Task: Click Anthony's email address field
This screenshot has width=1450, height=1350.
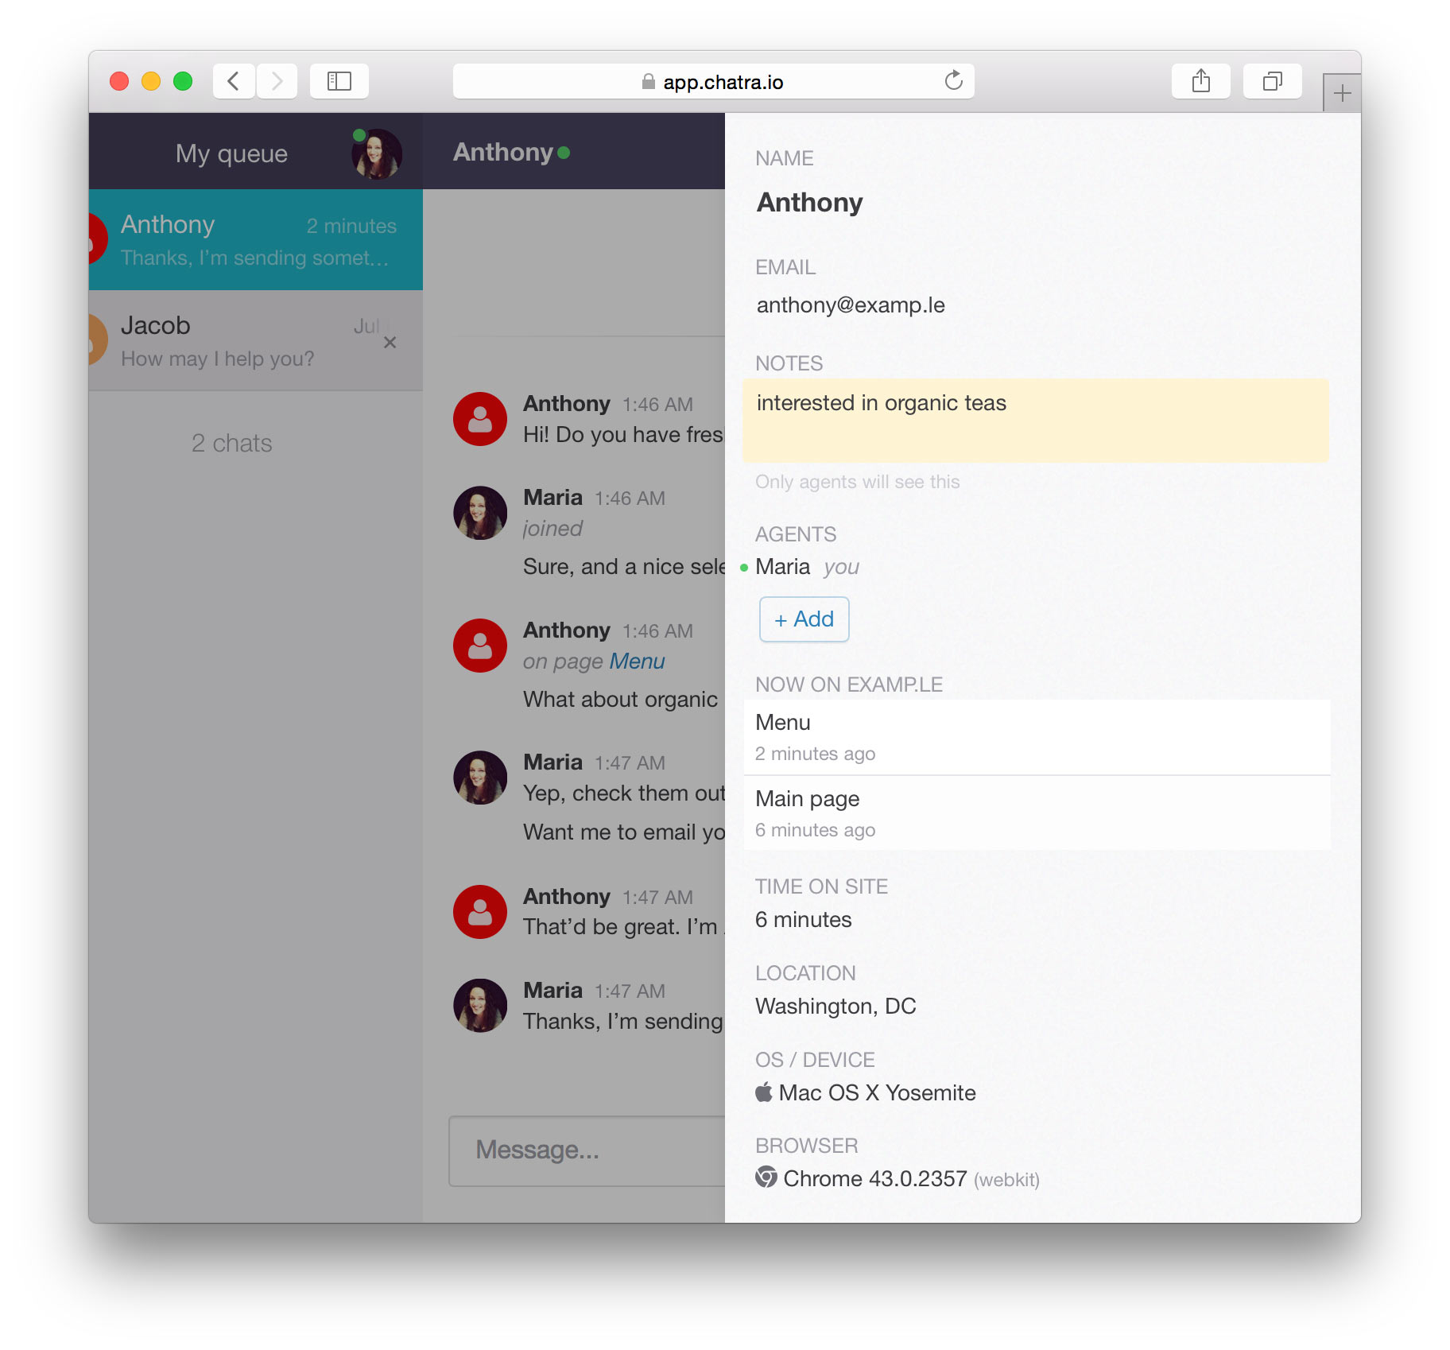Action: tap(851, 305)
